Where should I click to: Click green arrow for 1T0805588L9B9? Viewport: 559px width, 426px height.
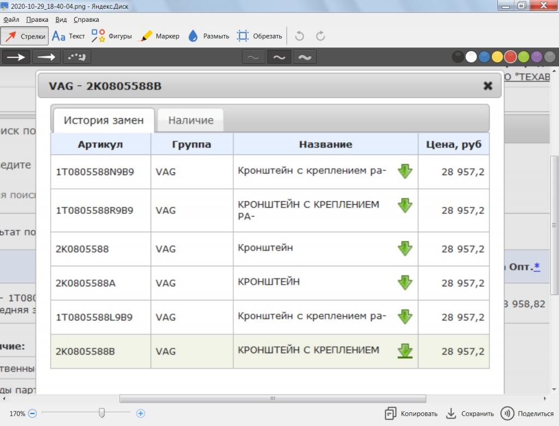pos(405,317)
